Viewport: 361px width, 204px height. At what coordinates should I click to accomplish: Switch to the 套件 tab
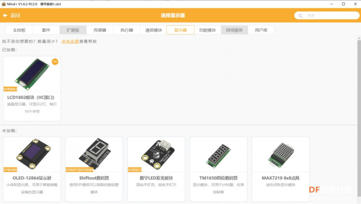46,30
